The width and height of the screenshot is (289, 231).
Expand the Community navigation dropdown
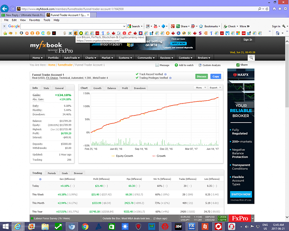(x=146, y=58)
